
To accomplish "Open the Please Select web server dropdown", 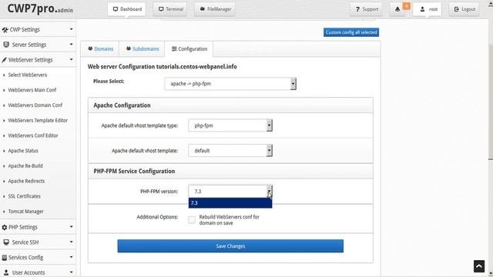I will point(230,84).
